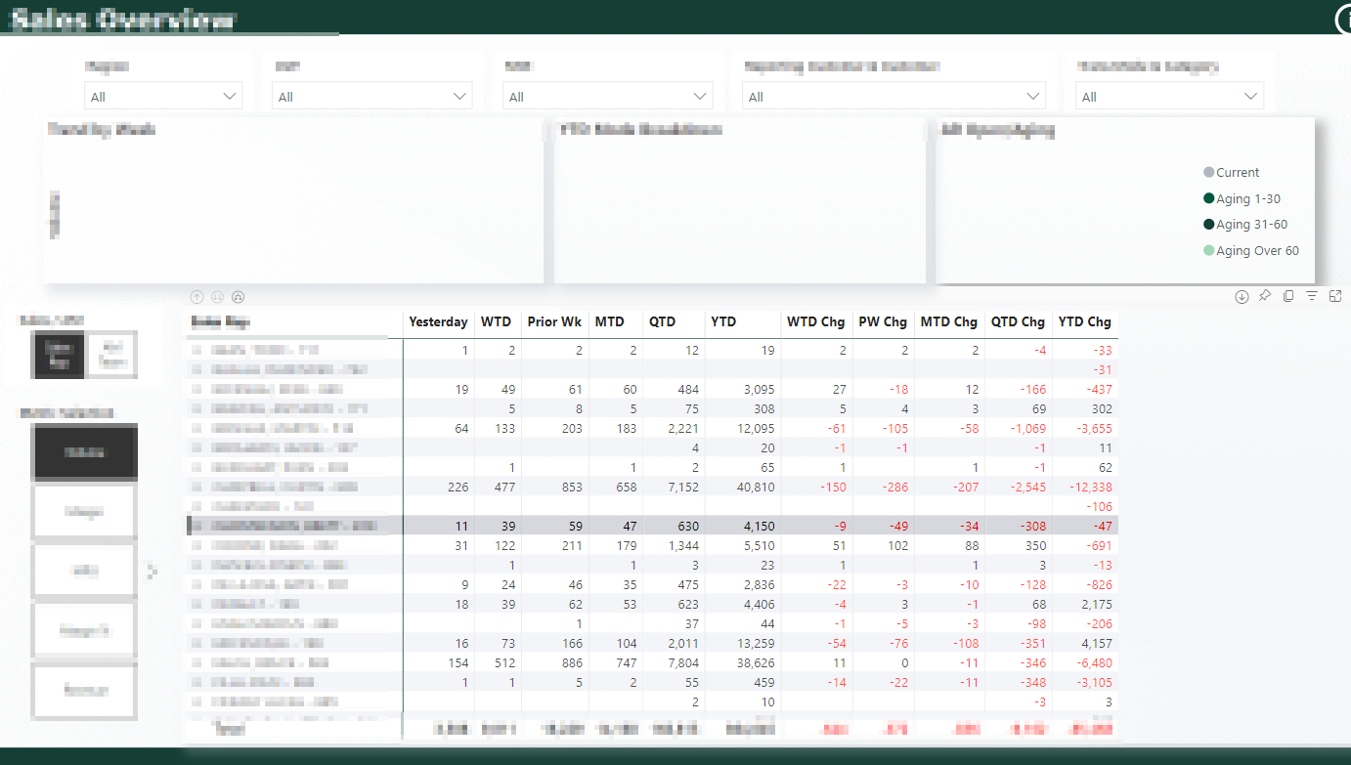The height and width of the screenshot is (765, 1351).
Task: Click the PW Chg column header
Action: (883, 321)
